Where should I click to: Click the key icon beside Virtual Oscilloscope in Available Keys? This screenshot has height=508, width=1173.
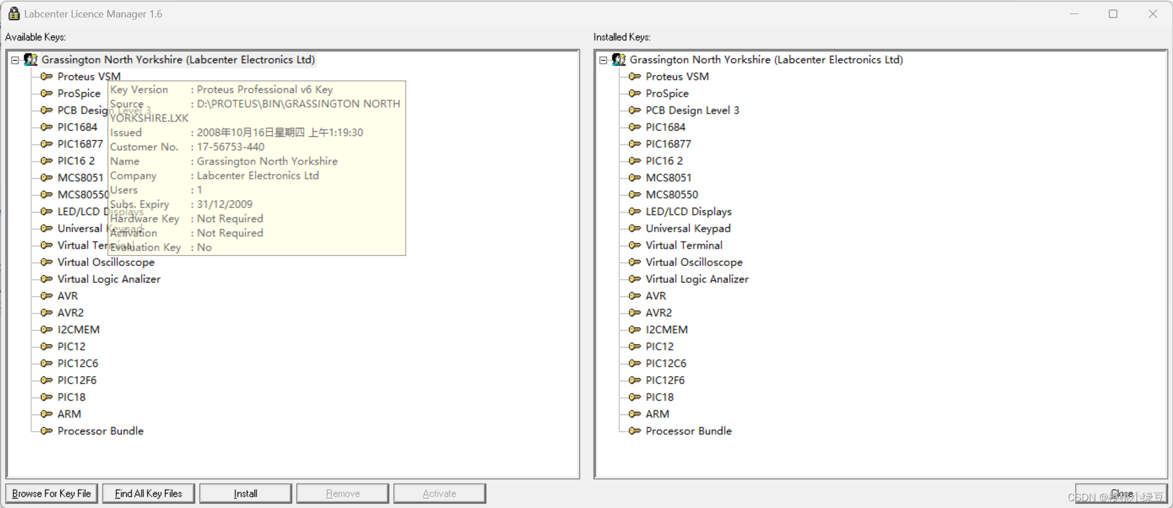tap(47, 262)
